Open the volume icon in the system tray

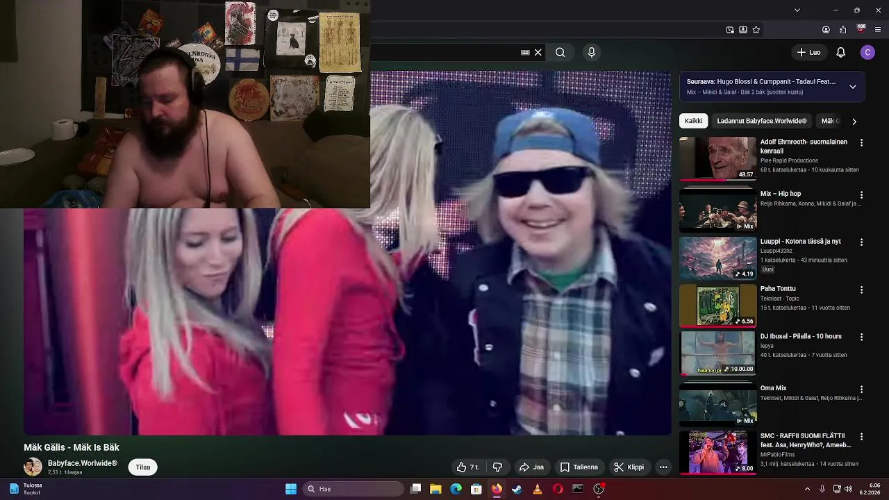point(849,489)
